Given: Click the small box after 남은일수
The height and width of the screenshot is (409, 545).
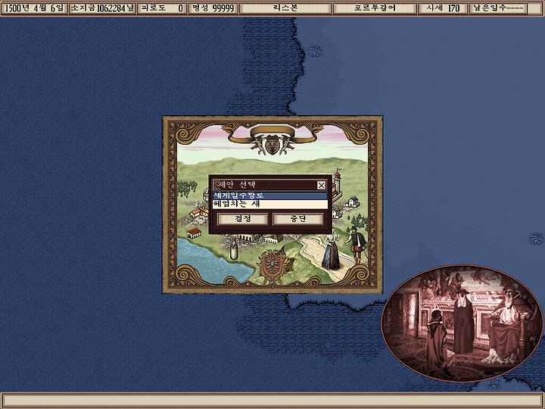Looking at the screenshot, I should pyautogui.click(x=534, y=8).
